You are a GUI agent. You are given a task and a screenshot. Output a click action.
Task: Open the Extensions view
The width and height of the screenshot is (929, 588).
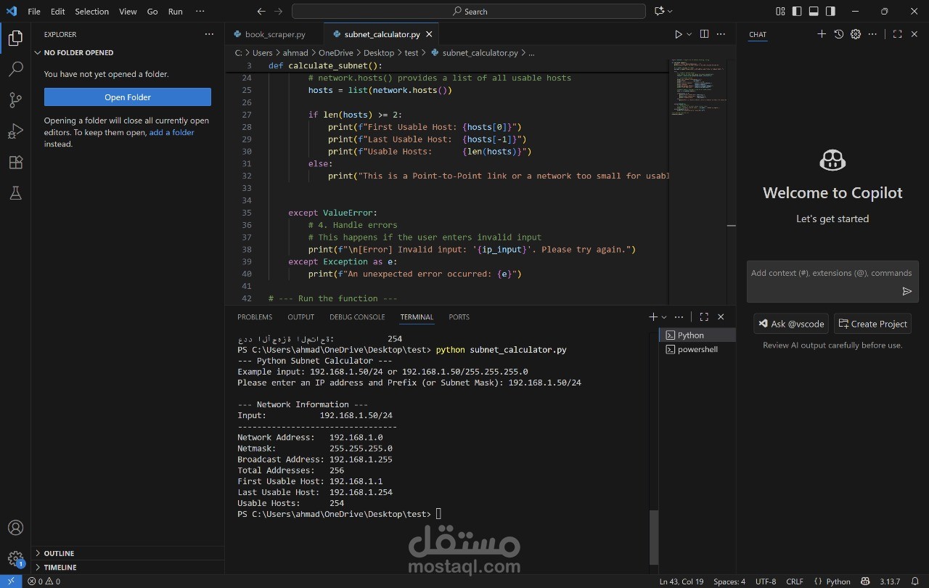point(15,163)
